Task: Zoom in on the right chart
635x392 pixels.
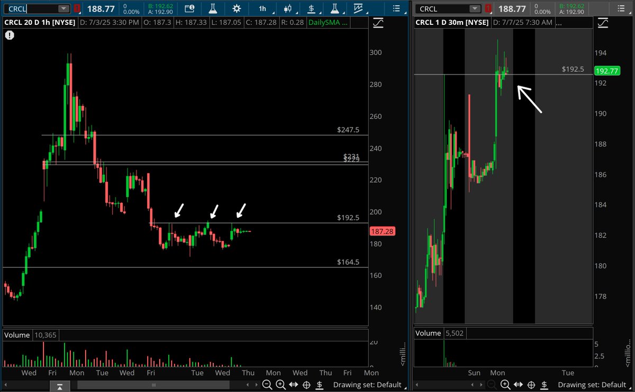Action: [x=505, y=385]
